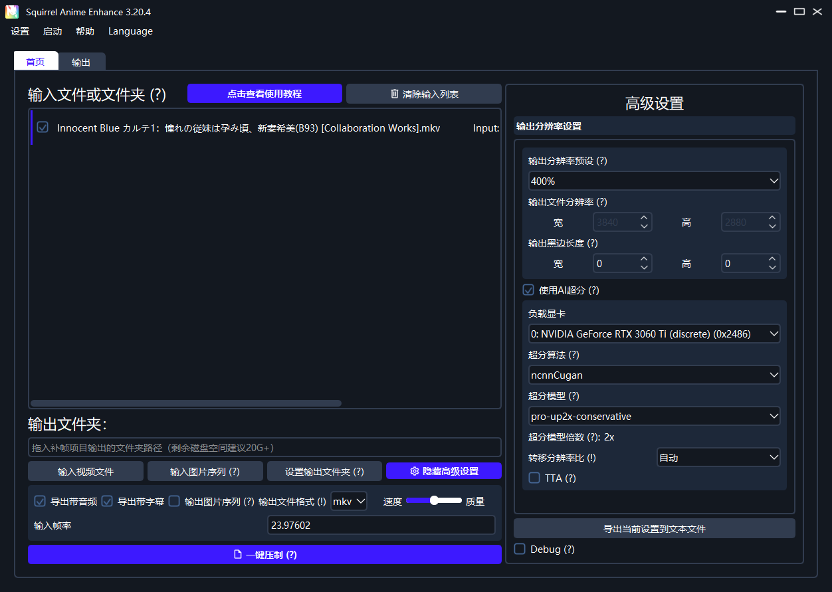Click the Squirrel Anime Enhance app logo
This screenshot has height=592, width=832.
pyautogui.click(x=12, y=12)
